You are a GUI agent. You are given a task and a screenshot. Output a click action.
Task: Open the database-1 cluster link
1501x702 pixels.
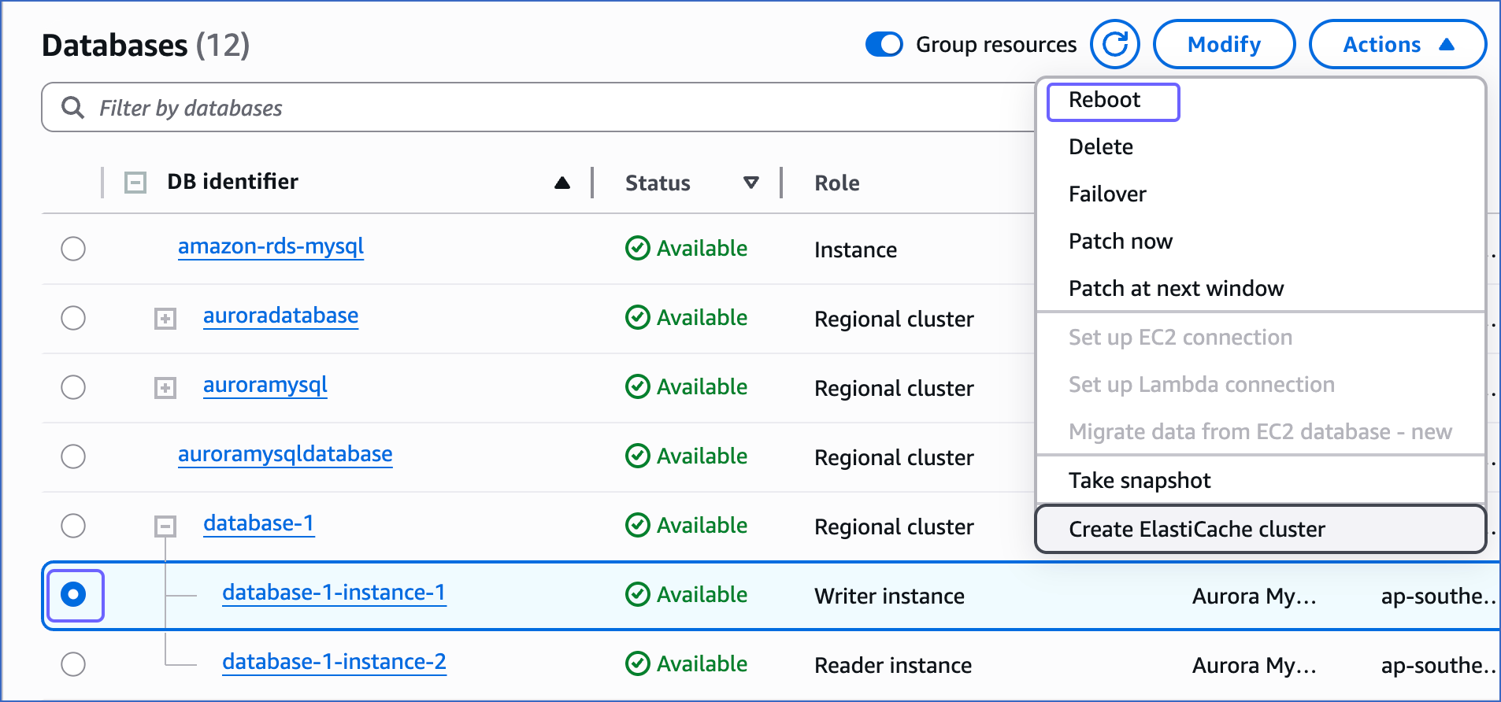pyautogui.click(x=259, y=523)
